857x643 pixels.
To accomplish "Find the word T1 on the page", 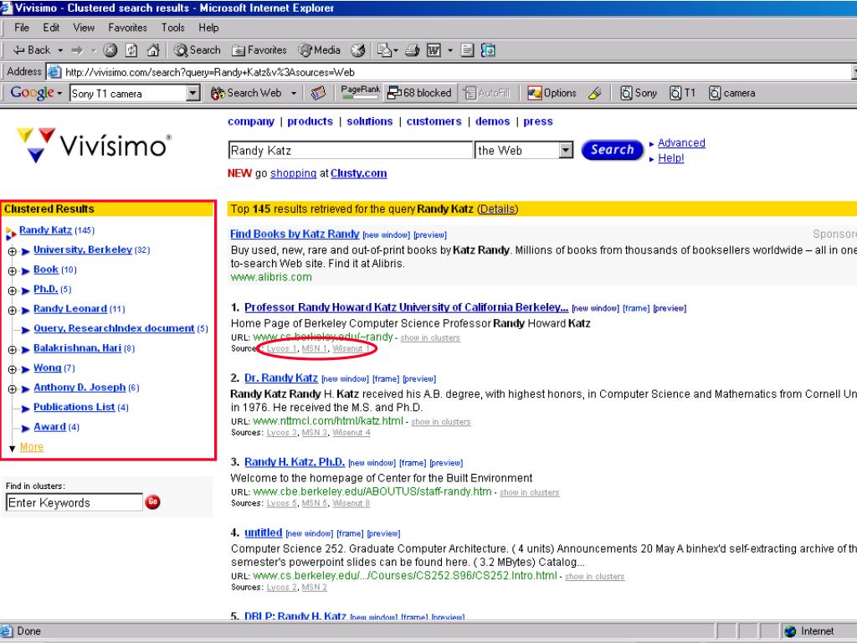I will 683,93.
